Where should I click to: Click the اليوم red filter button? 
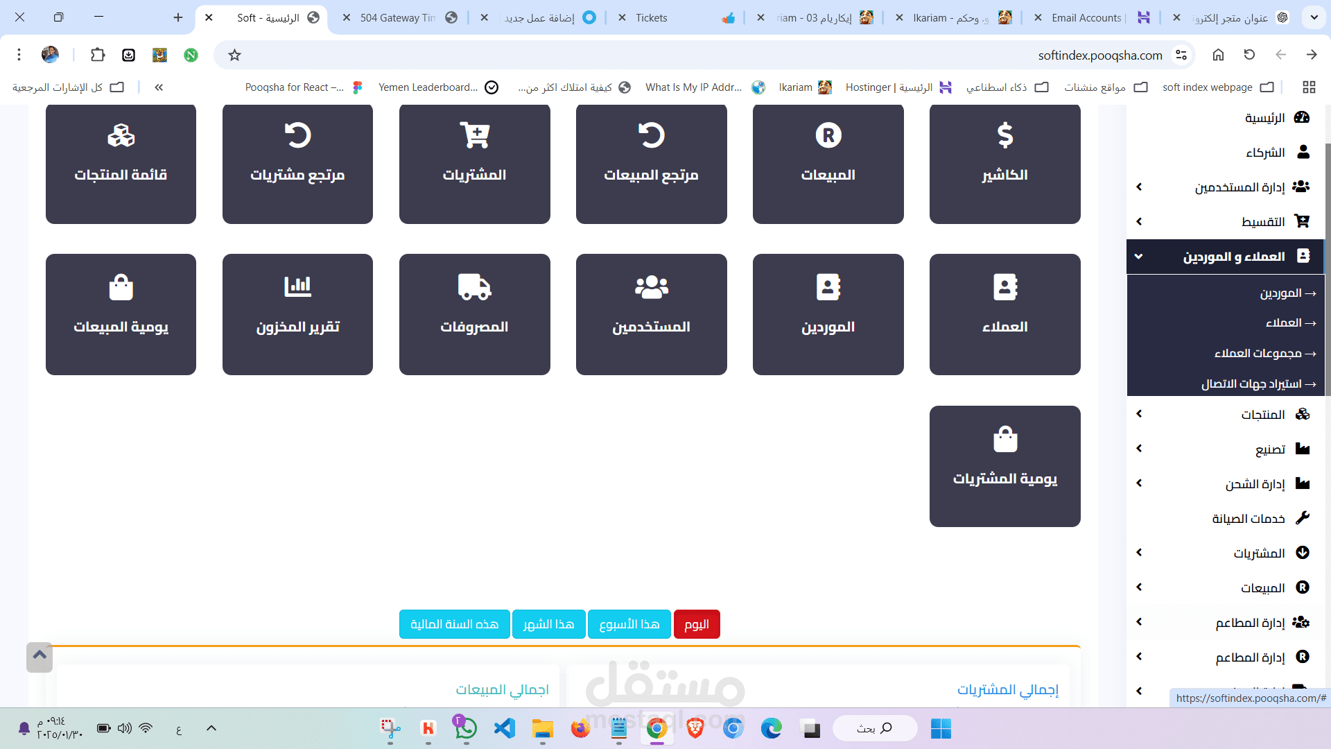coord(696,624)
